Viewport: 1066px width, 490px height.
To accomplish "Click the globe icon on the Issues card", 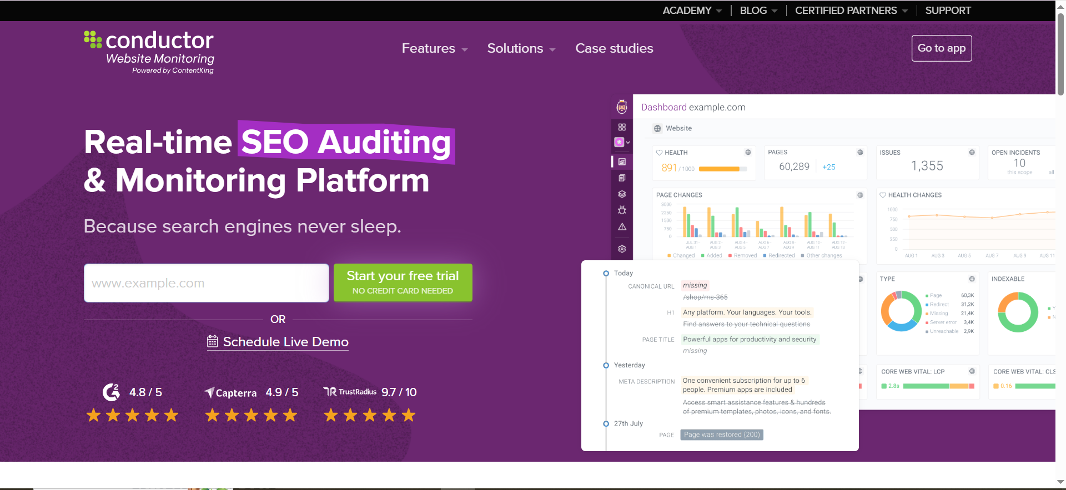I will [x=972, y=152].
